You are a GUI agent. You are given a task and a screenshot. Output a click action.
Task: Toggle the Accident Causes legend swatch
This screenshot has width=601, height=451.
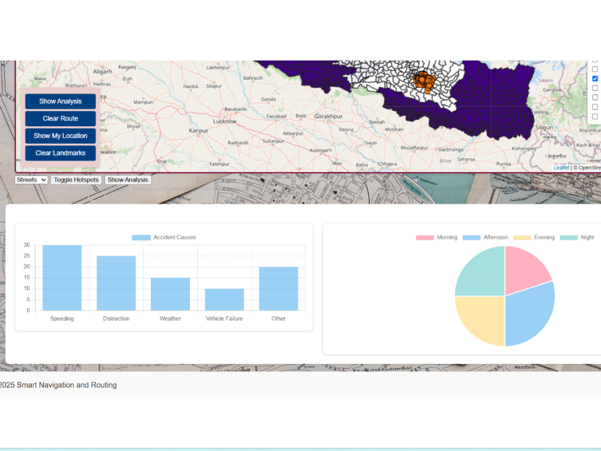pos(141,238)
